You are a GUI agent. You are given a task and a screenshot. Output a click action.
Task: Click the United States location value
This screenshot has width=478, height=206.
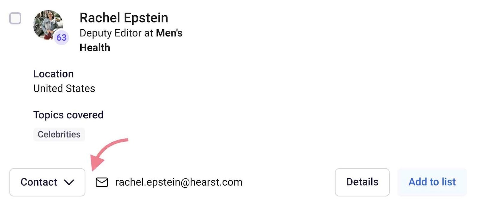(64, 88)
